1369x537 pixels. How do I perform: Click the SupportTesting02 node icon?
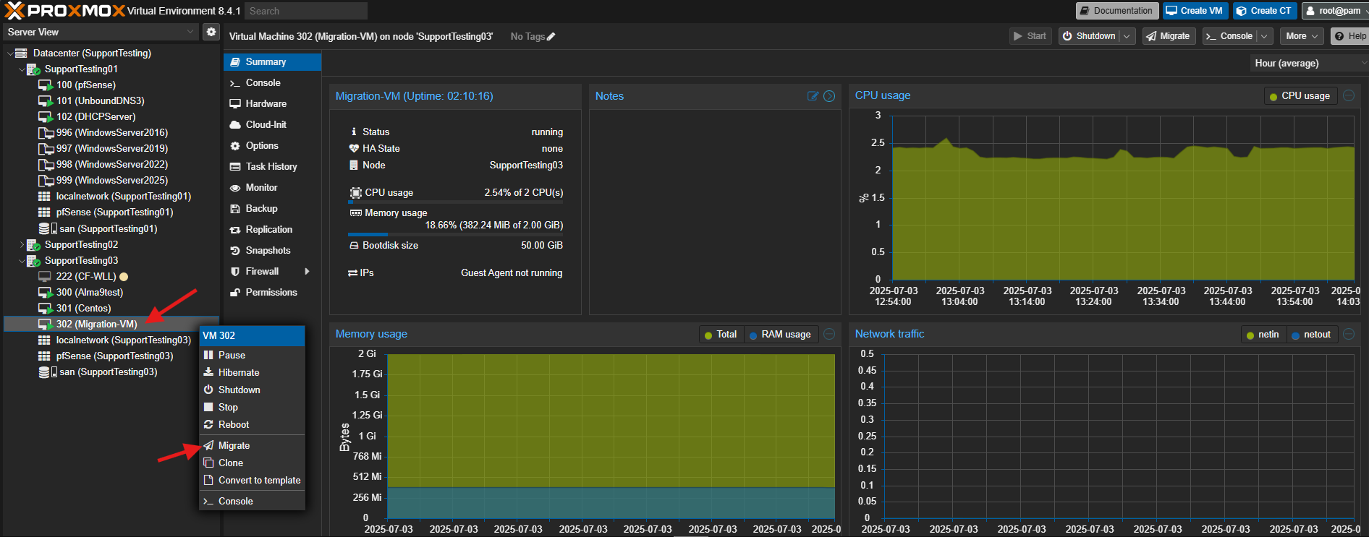[x=33, y=245]
